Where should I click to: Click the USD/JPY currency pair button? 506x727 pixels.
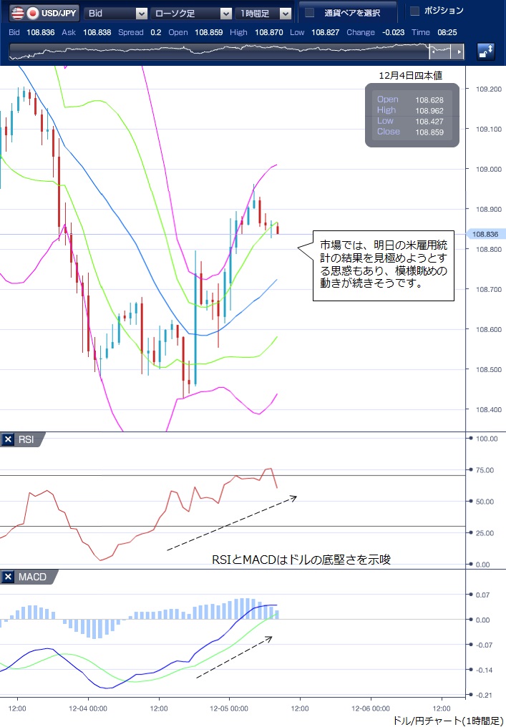(x=44, y=13)
